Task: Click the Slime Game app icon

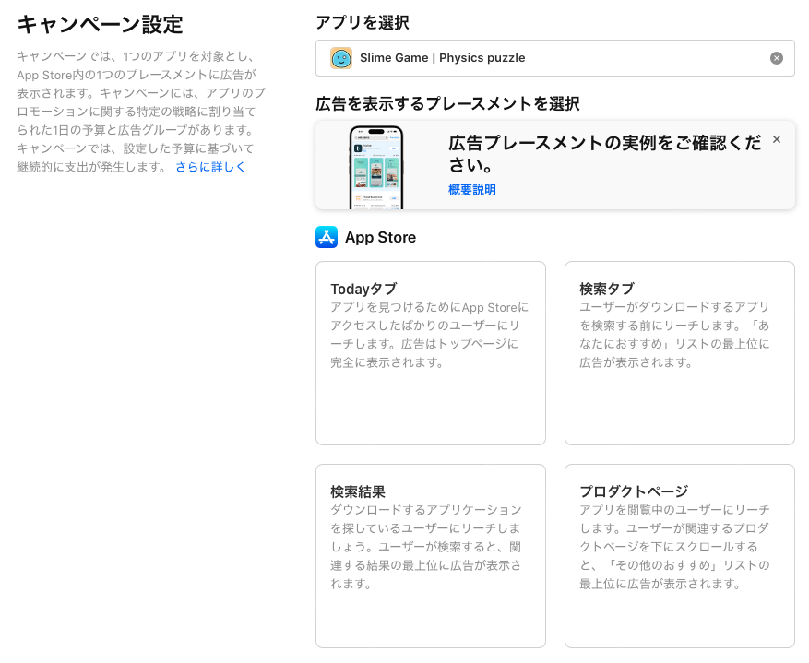Action: (x=341, y=58)
